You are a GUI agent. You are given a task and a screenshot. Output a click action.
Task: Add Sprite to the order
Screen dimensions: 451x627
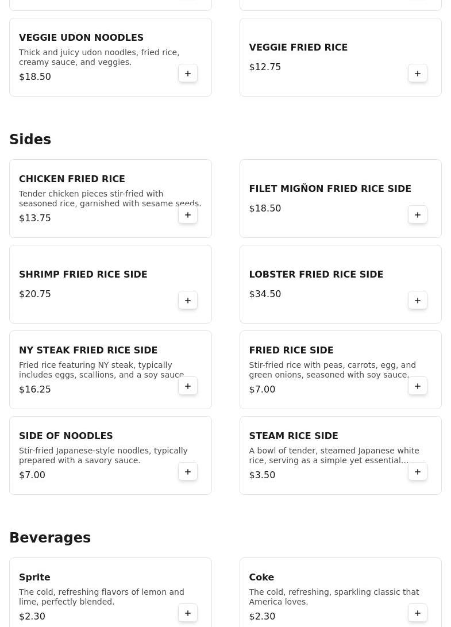pos(187,613)
